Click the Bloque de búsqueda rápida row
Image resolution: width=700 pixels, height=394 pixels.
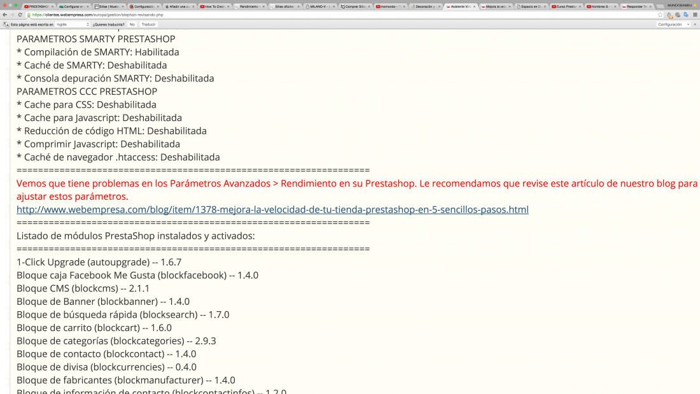(123, 314)
